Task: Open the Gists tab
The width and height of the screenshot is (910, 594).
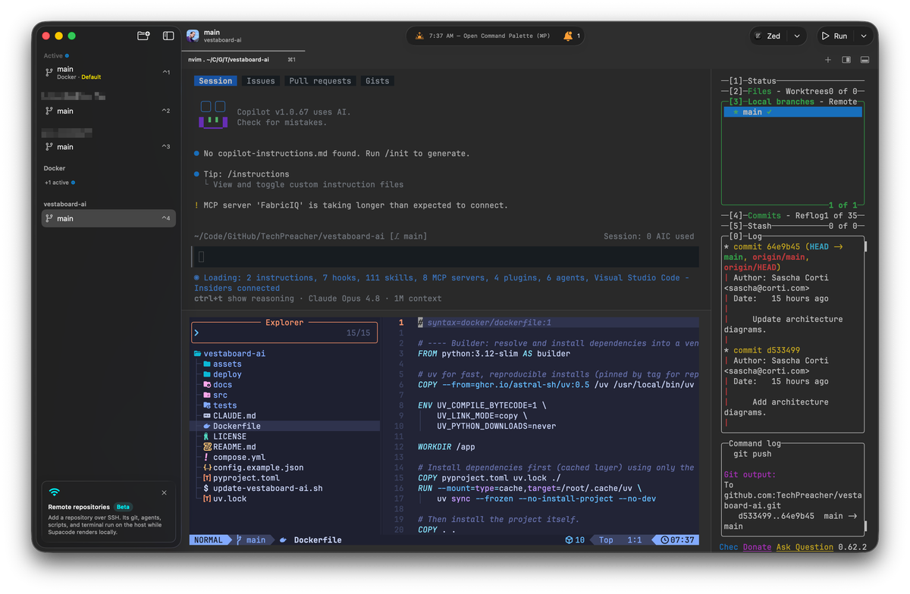Action: 377,81
